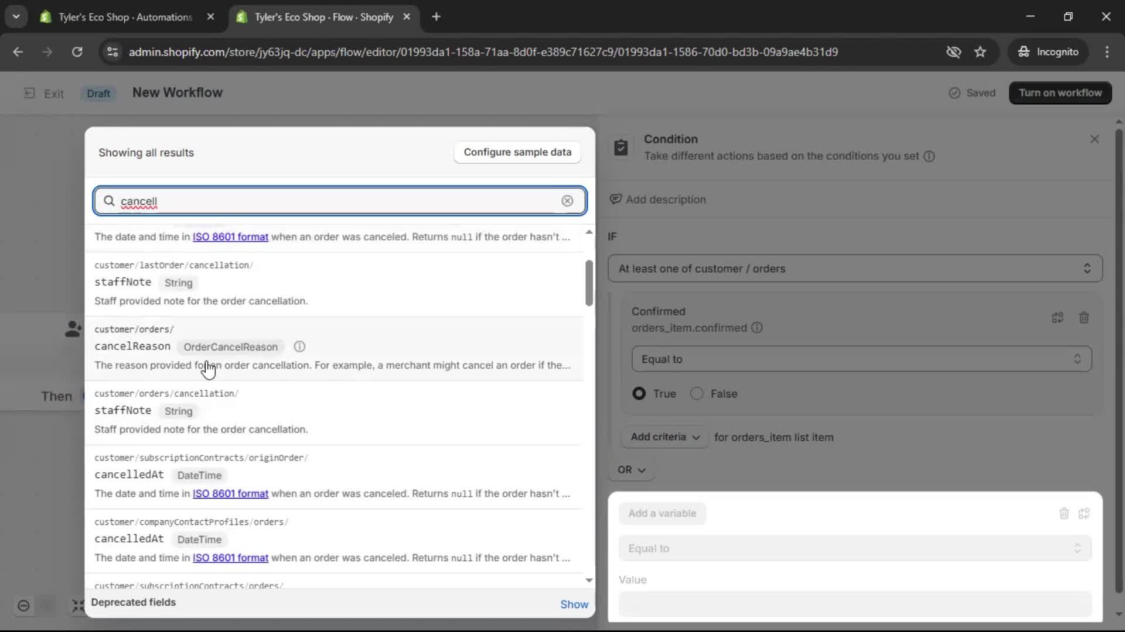The height and width of the screenshot is (632, 1125).
Task: Click inside the Value input field
Action: pos(855,604)
